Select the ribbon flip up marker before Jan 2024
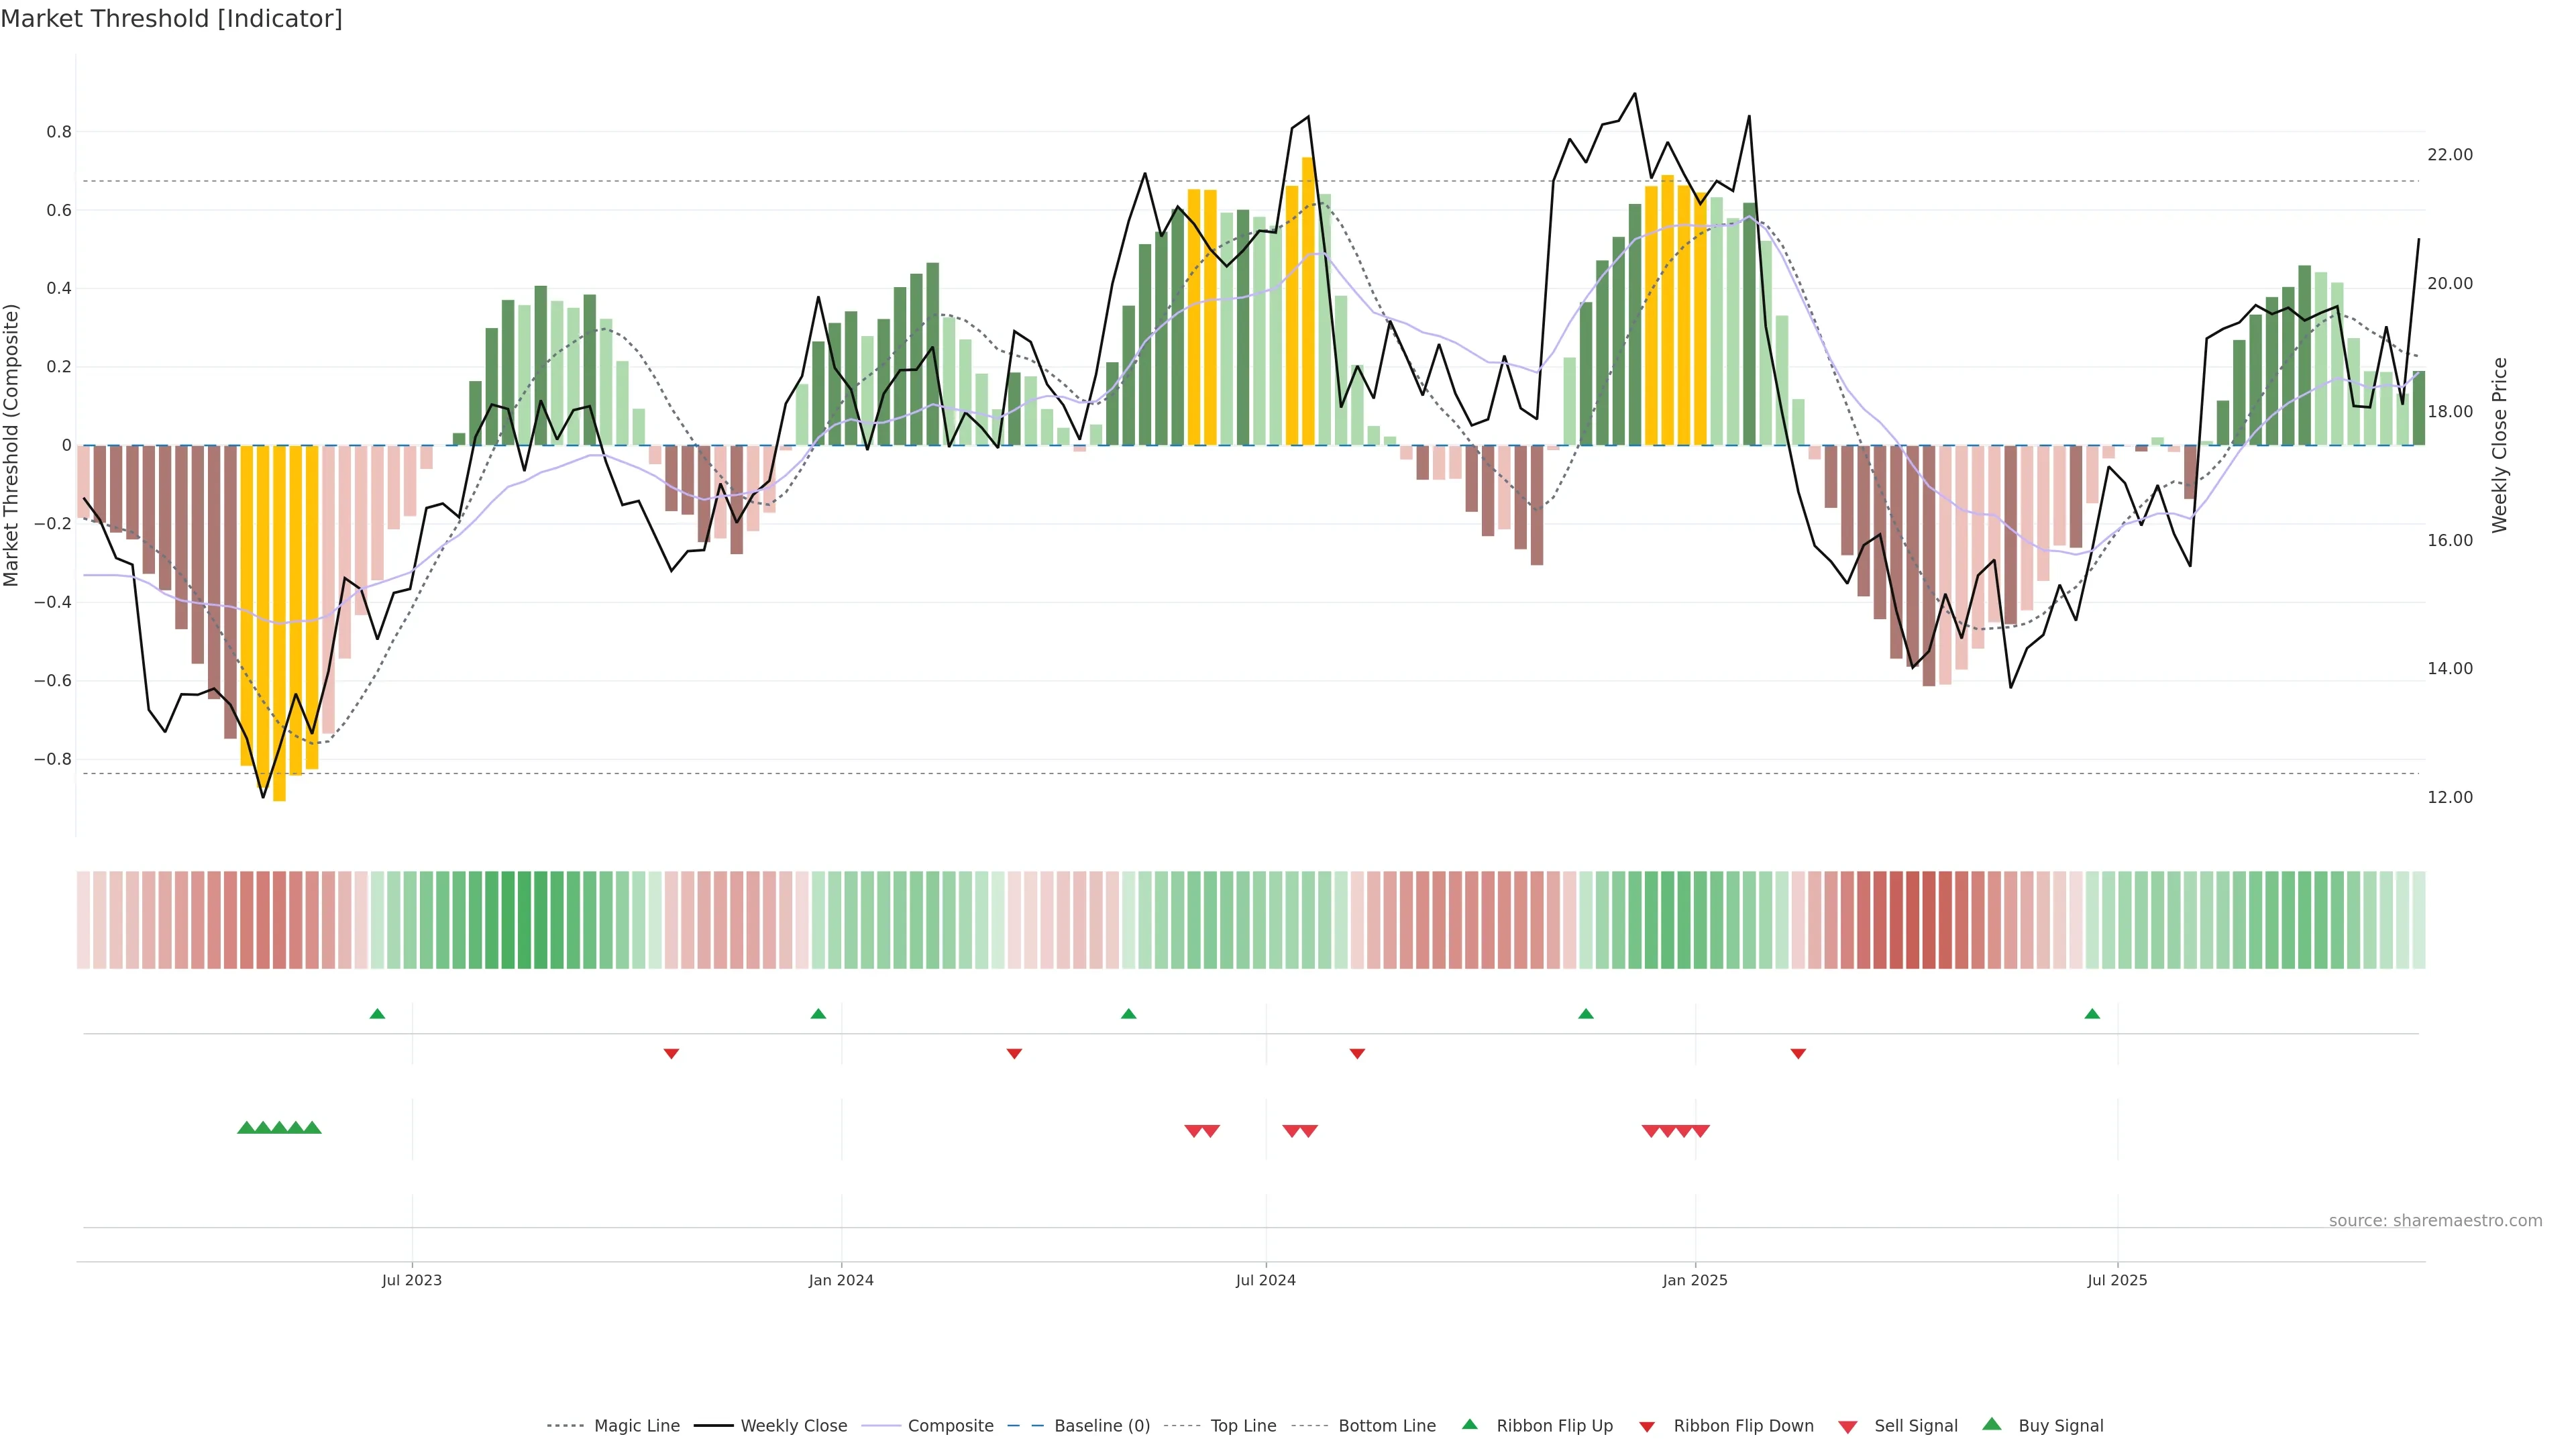The height and width of the screenshot is (1449, 2576). (818, 1014)
